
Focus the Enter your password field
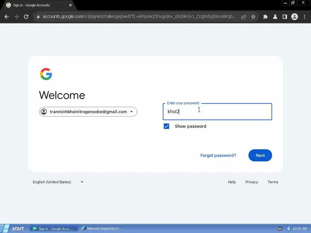(x=217, y=112)
